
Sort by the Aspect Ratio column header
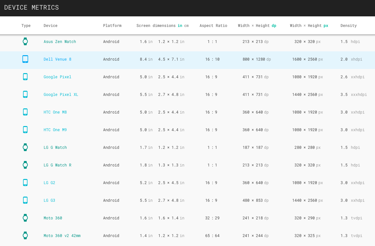[213, 26]
